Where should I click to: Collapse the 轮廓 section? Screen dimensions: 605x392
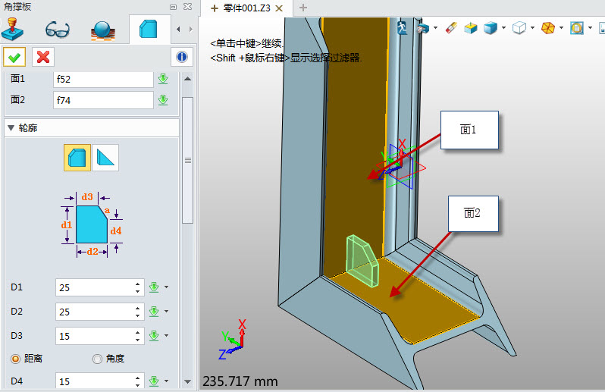[x=11, y=127]
